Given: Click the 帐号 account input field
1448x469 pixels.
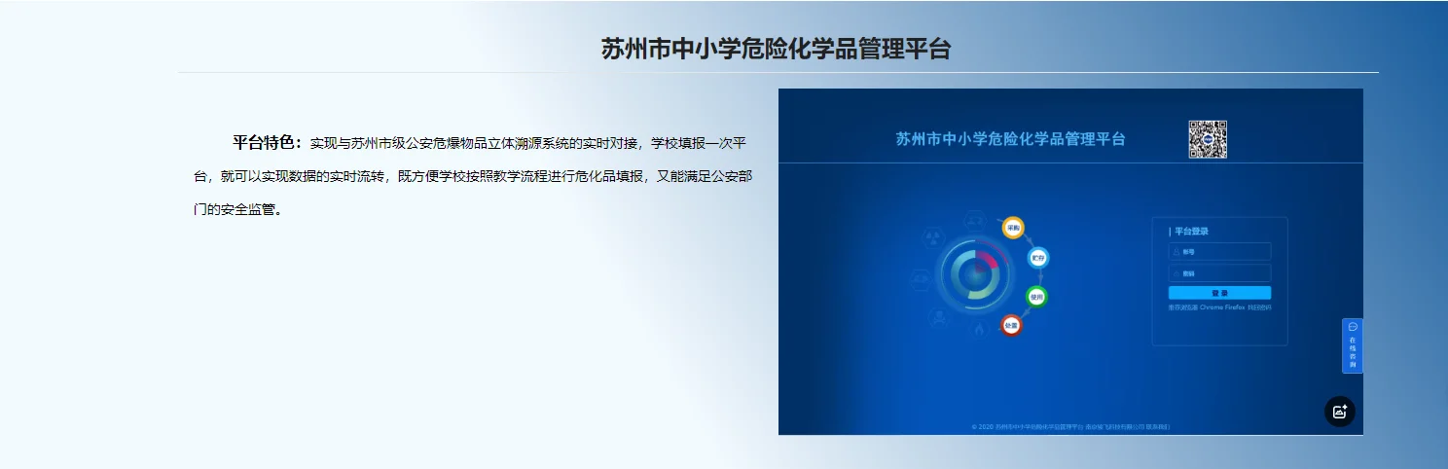Looking at the screenshot, I should (1220, 252).
